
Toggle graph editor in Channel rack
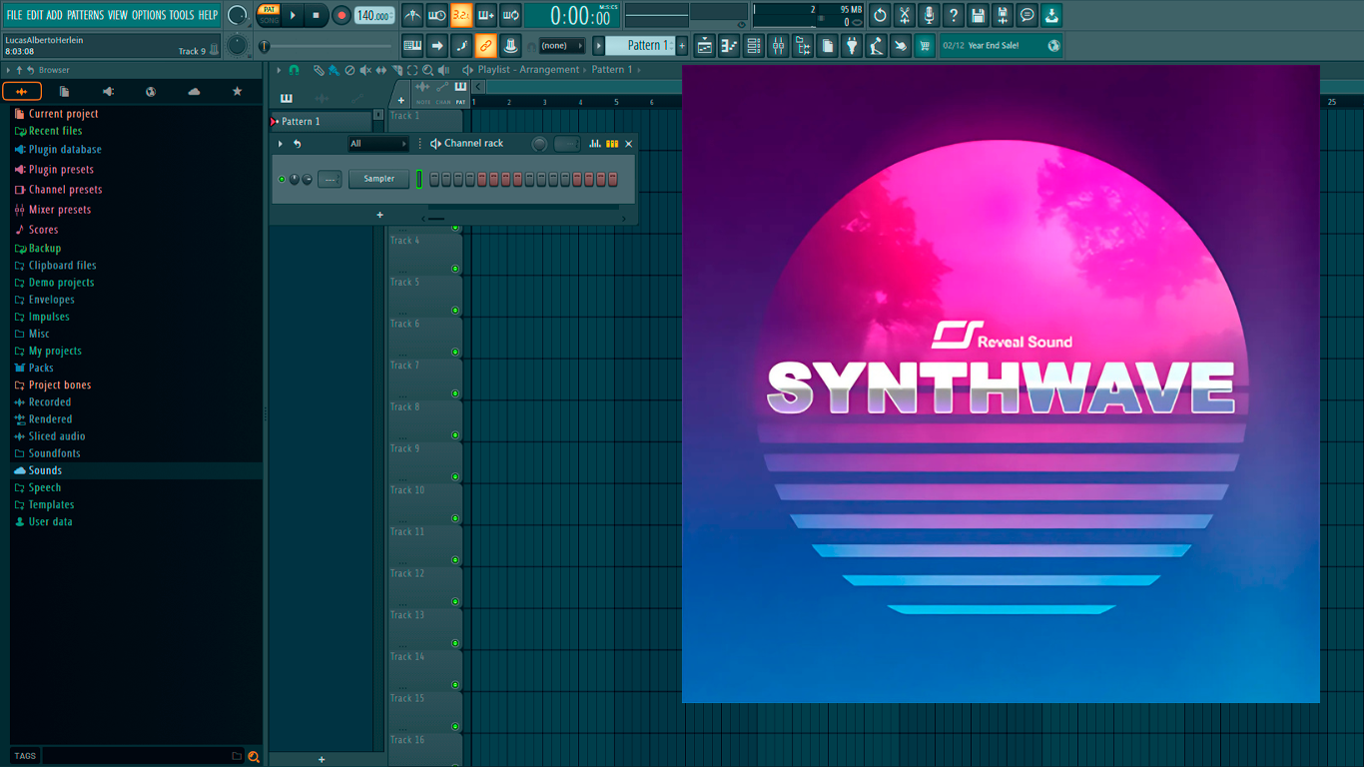click(x=595, y=144)
